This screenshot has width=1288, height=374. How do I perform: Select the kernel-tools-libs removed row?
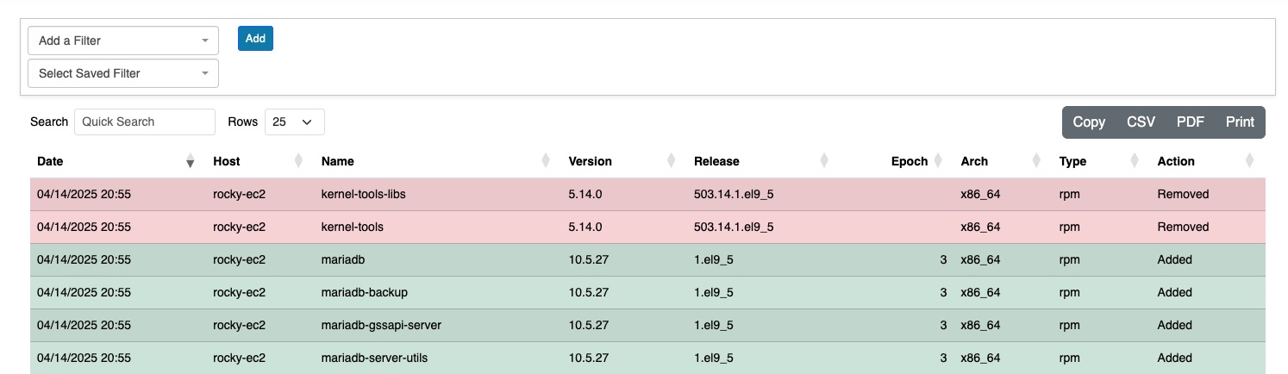[x=362, y=195]
